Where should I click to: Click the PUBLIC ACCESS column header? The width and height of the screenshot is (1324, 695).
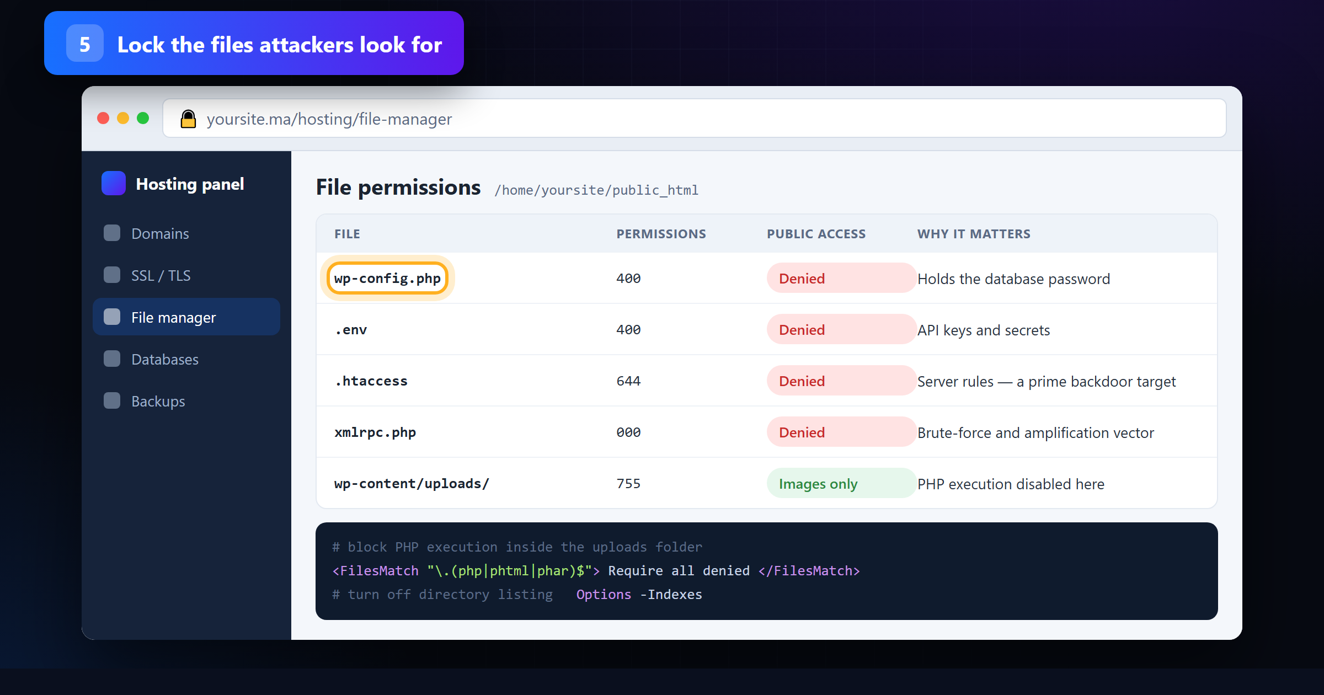click(x=816, y=234)
